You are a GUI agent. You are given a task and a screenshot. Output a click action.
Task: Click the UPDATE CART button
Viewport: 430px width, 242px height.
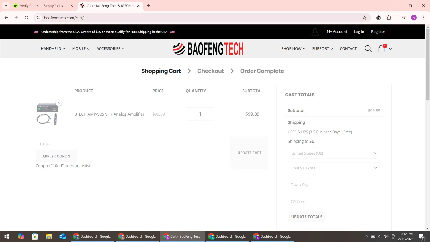tap(249, 153)
